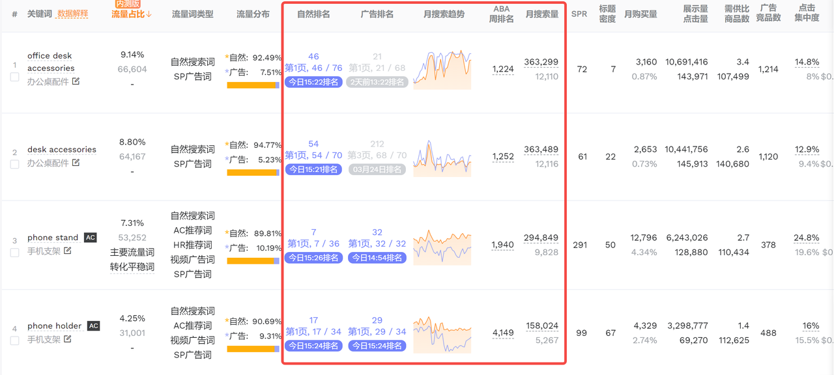The width and height of the screenshot is (834, 375).
Task: Click ABA rank value 1,224
Action: point(503,69)
